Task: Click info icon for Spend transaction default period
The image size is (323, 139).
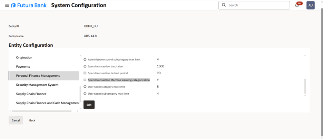Action: pos(85,73)
